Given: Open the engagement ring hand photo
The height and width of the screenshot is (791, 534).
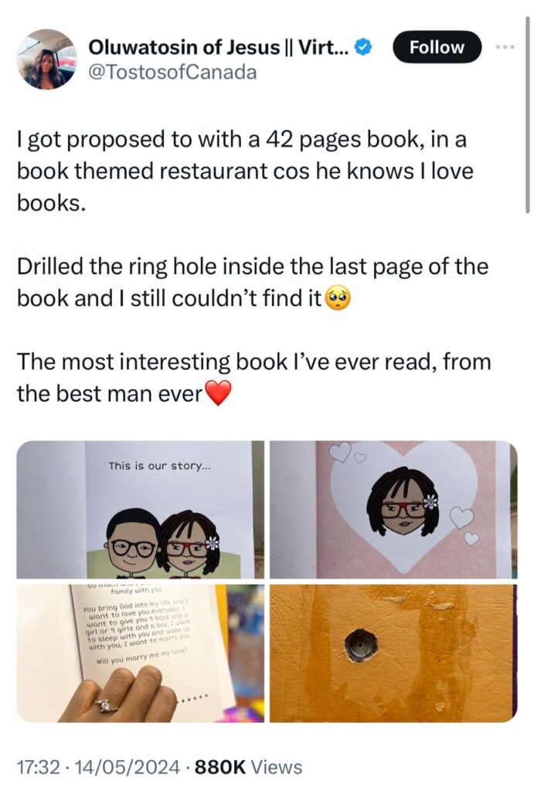Looking at the screenshot, I should click(x=141, y=654).
